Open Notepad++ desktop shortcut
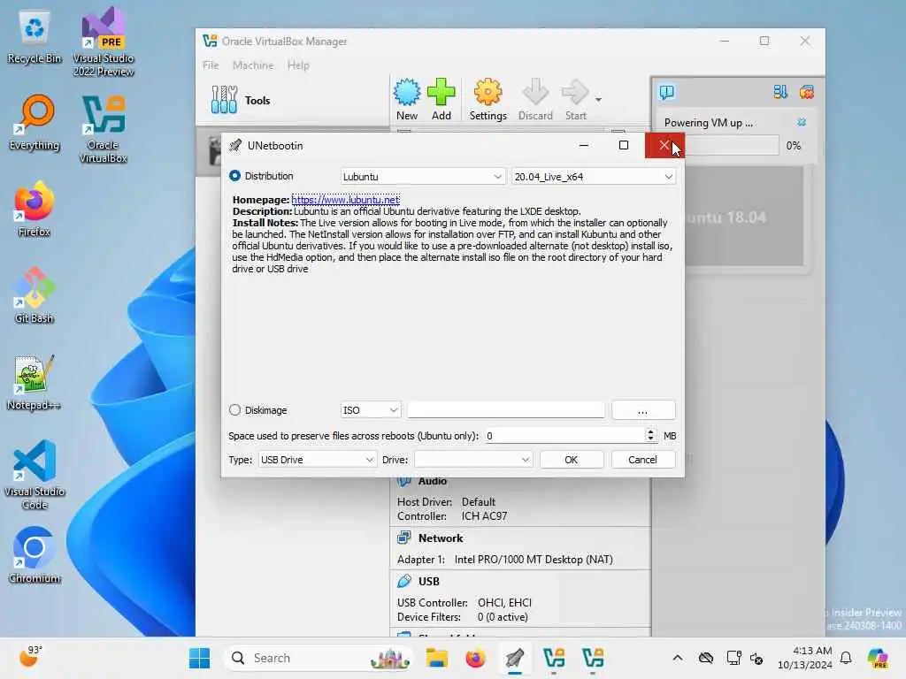Image resolution: width=906 pixels, height=679 pixels. pos(35,382)
